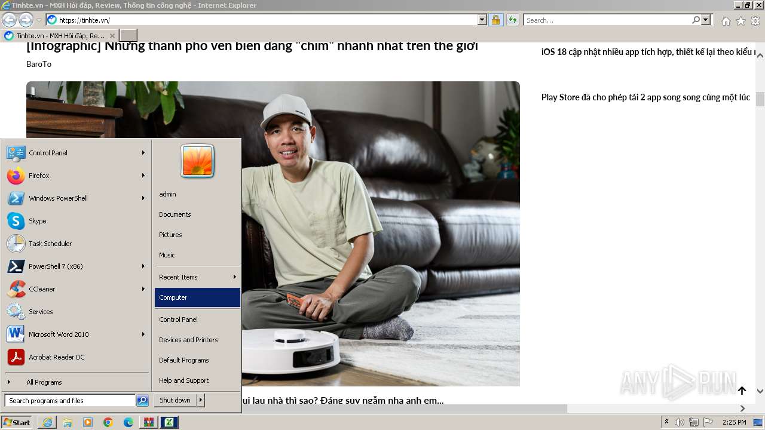Open WinRAR taskbar icon
This screenshot has width=765, height=430.
[x=149, y=422]
